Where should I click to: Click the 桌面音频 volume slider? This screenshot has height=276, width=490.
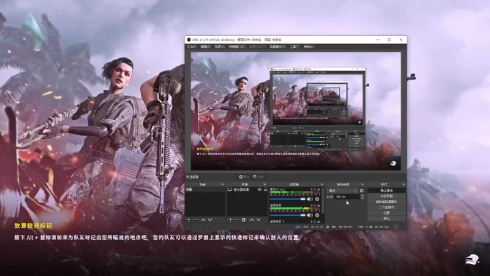287,215
